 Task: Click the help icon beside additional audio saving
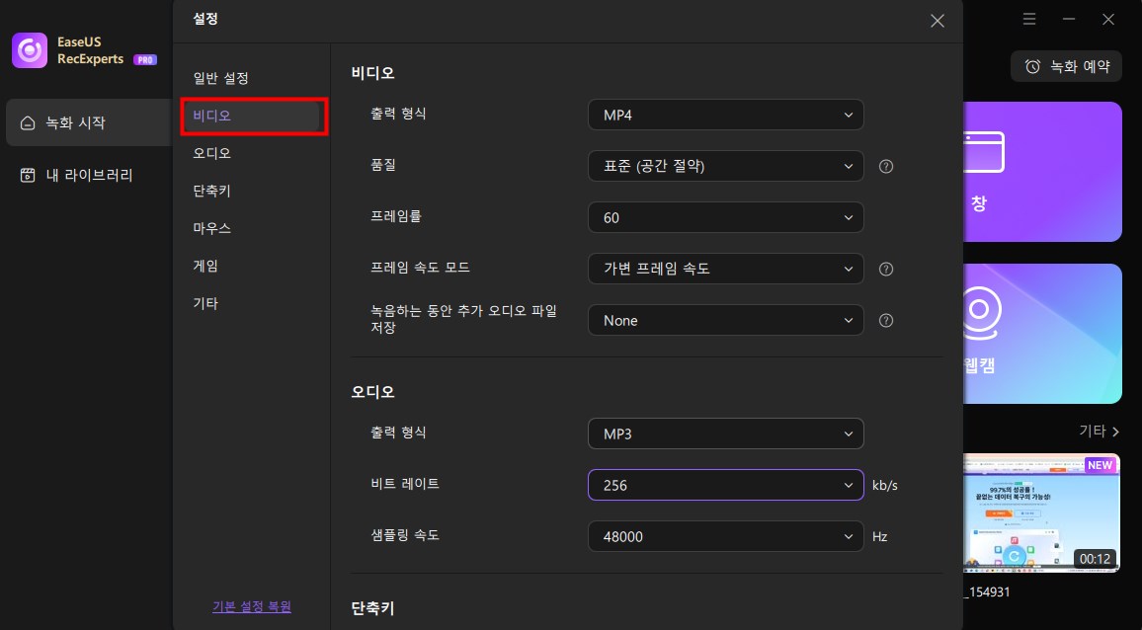[x=886, y=320]
